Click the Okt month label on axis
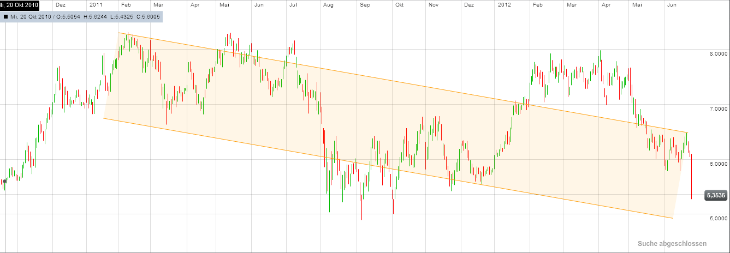This screenshot has width=730, height=253. 399,4
